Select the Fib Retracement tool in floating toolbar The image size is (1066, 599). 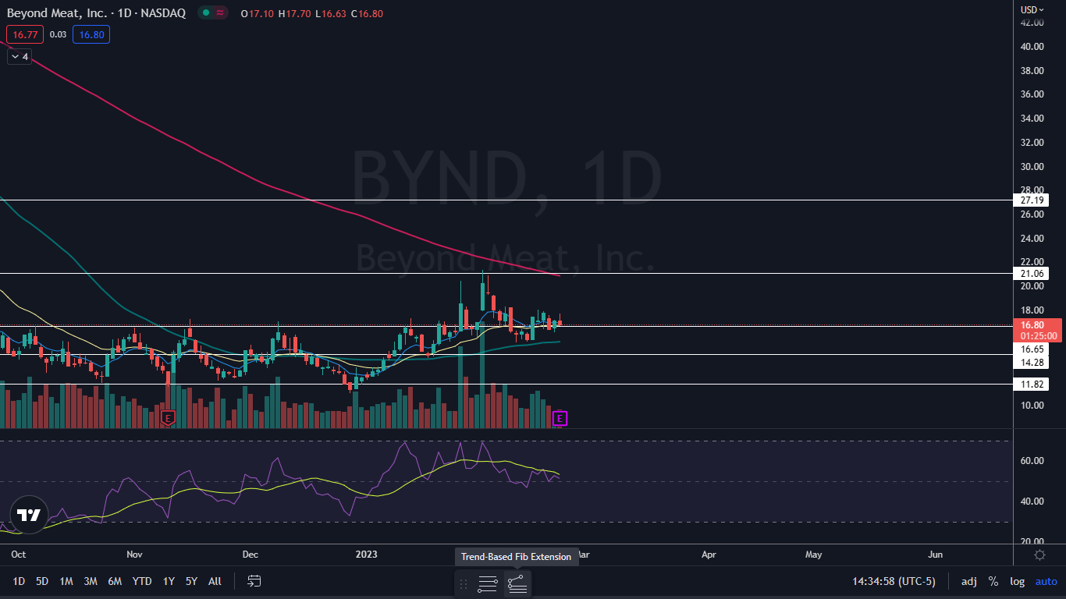488,583
